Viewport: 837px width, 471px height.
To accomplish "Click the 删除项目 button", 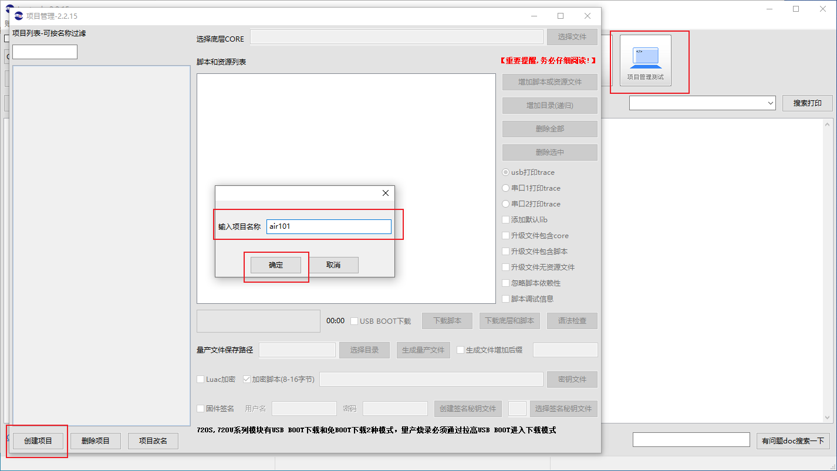I will [x=96, y=441].
